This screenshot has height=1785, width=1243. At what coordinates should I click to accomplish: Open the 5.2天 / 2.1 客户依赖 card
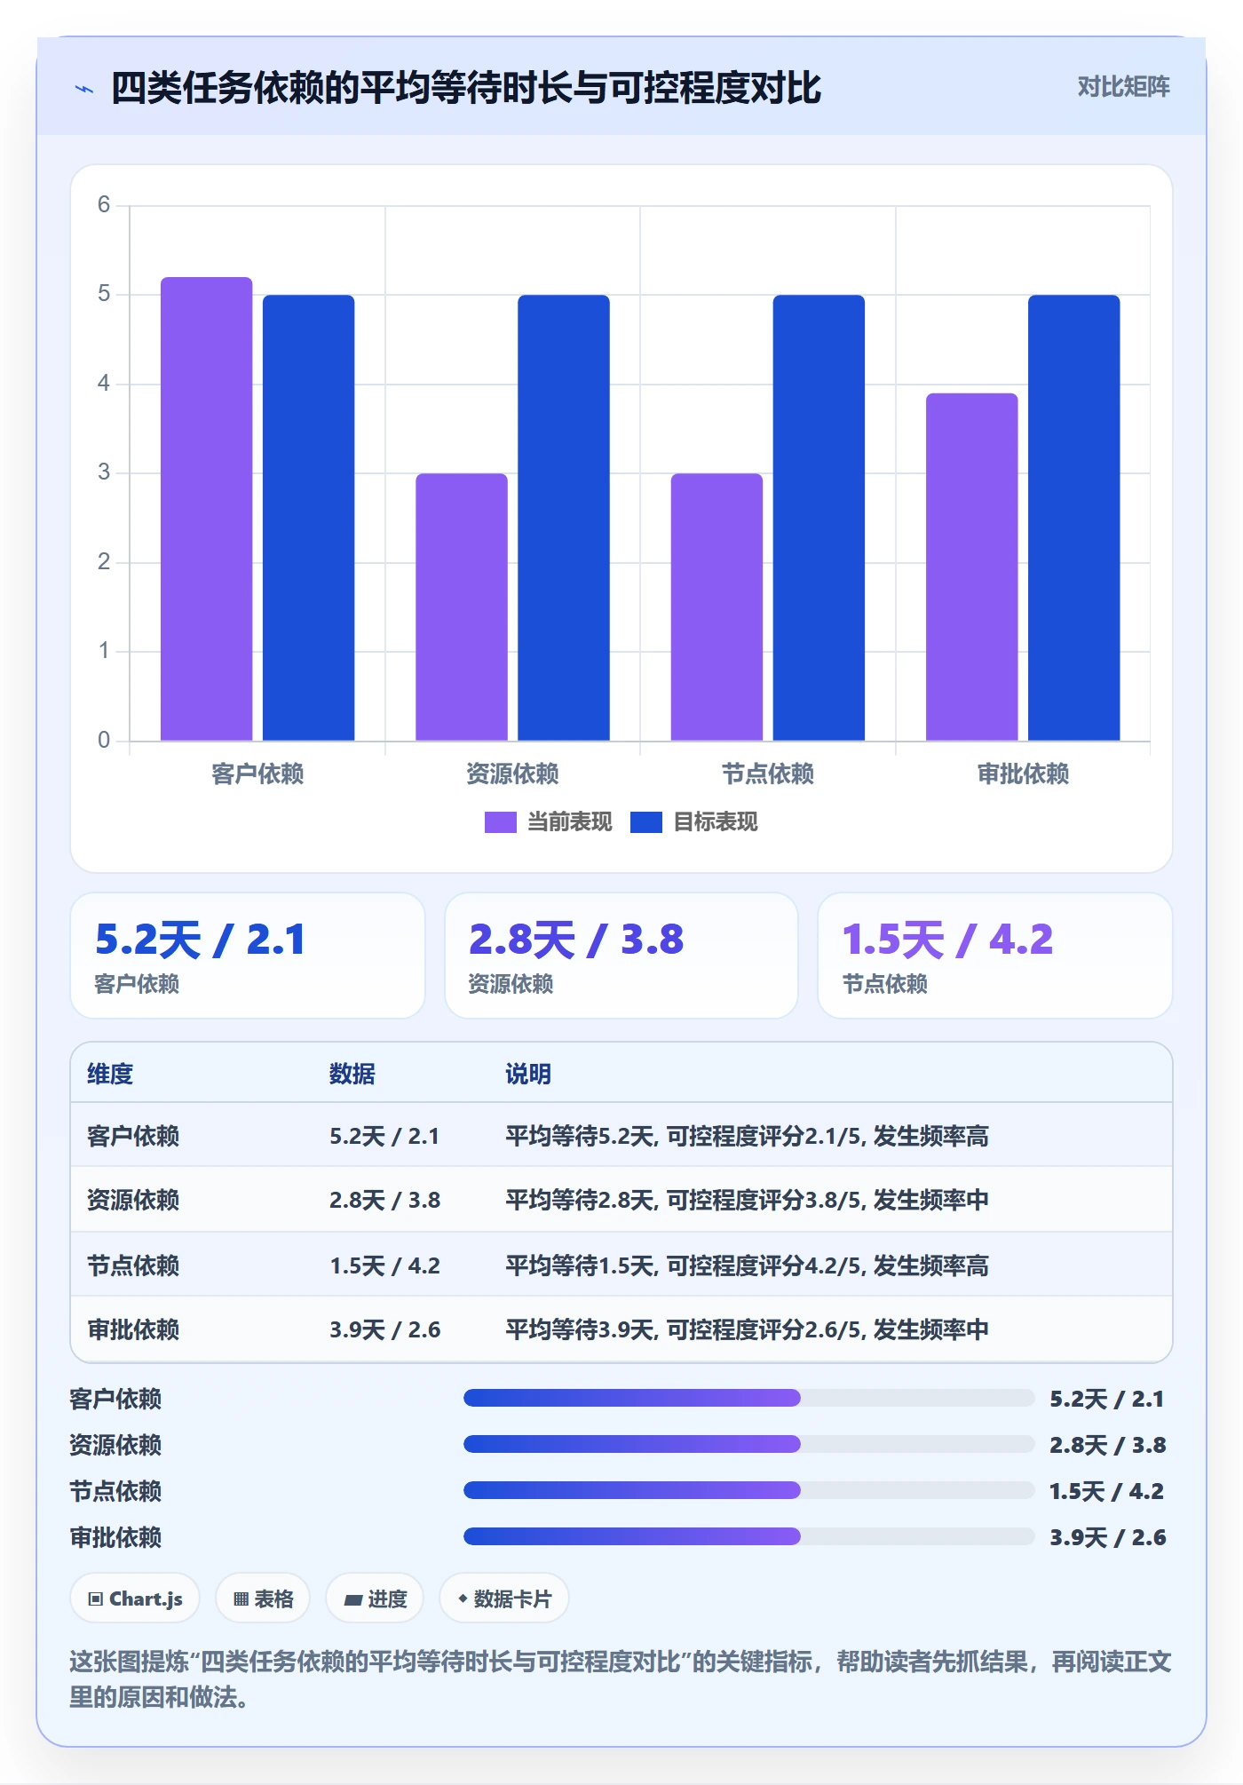pyautogui.click(x=248, y=956)
